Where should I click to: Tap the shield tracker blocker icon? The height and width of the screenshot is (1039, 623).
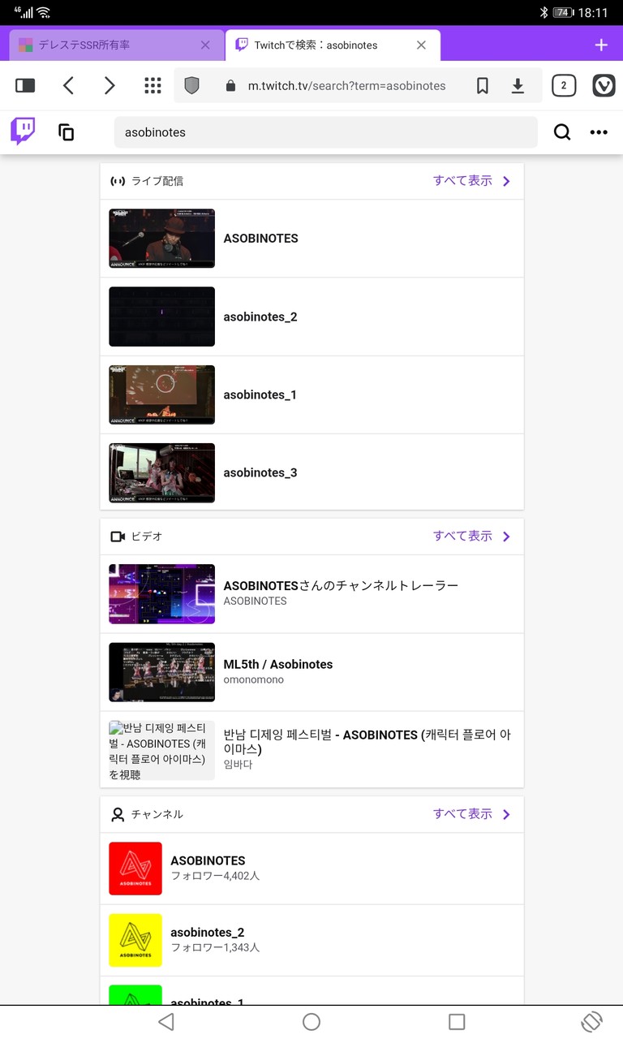191,85
